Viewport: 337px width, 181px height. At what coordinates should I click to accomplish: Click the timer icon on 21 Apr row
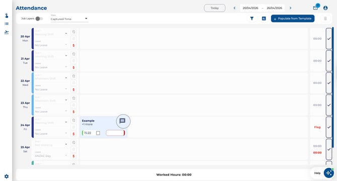[x=73, y=54]
